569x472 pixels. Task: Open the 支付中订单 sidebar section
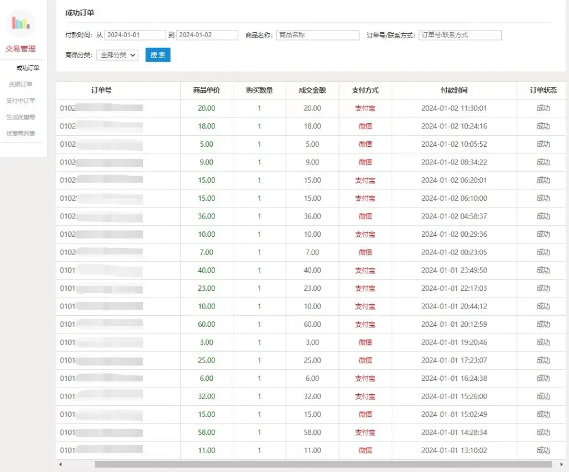pos(23,101)
